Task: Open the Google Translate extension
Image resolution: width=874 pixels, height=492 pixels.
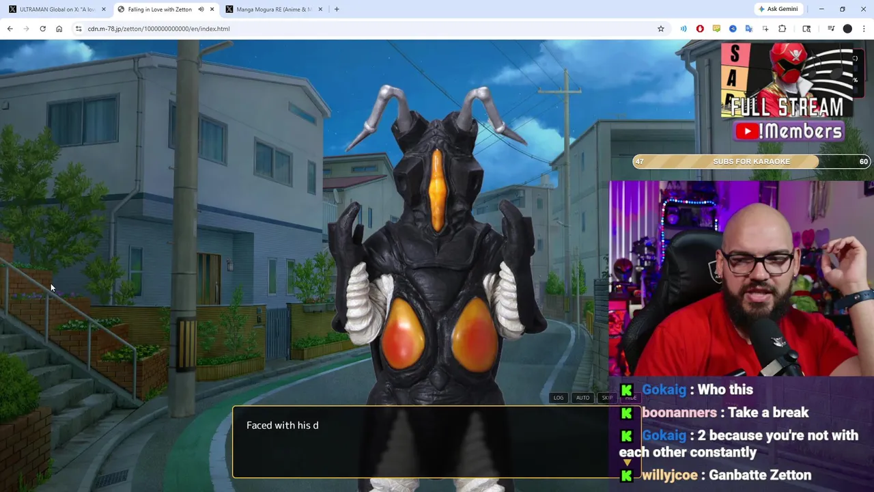Action: [x=749, y=29]
